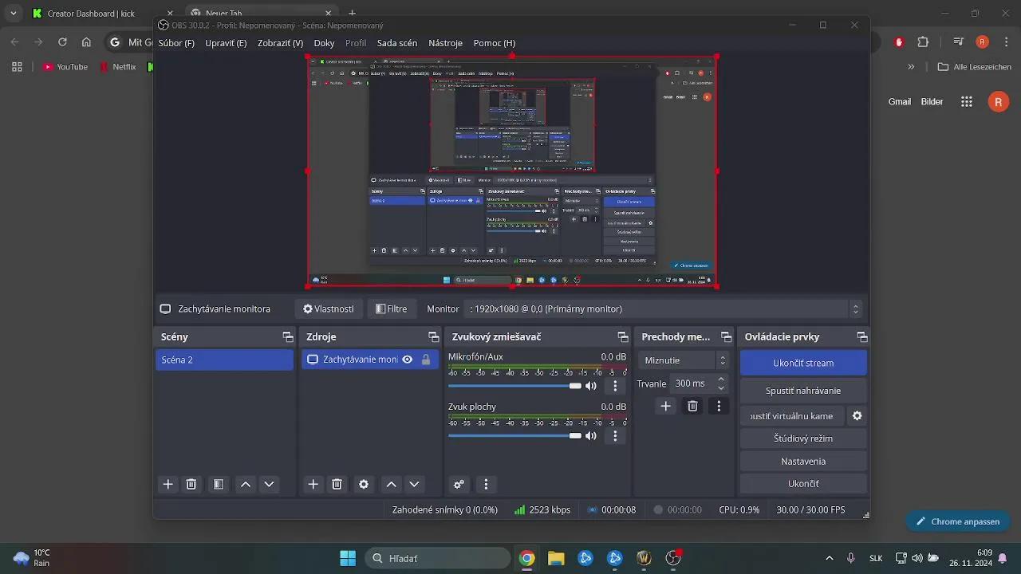
Task: Open the Nástroje menu
Action: point(445,43)
